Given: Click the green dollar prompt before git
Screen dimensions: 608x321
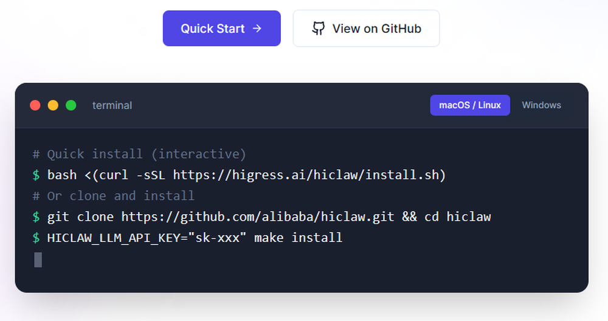Looking at the screenshot, I should tap(36, 216).
